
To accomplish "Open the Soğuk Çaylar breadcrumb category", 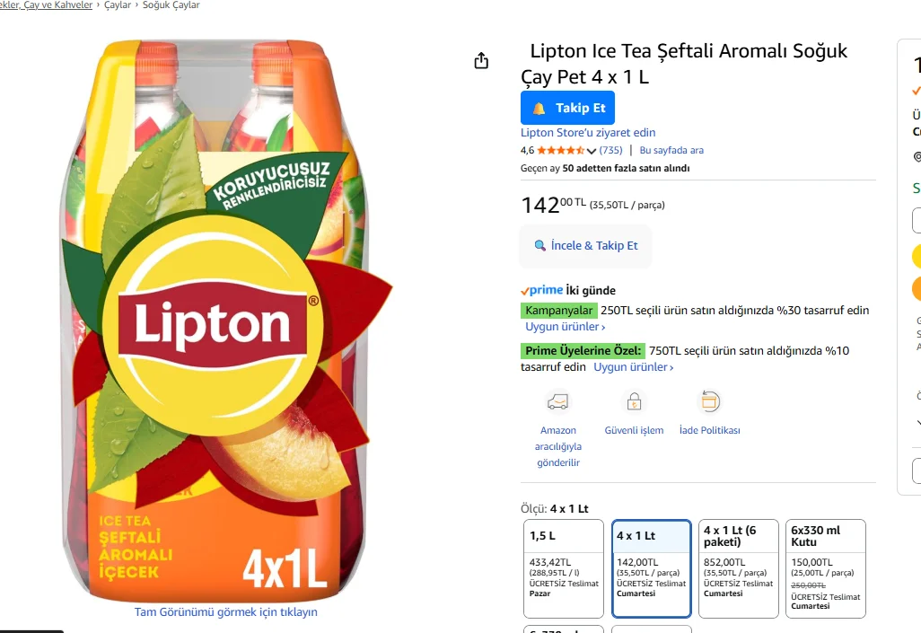I will click(x=171, y=5).
